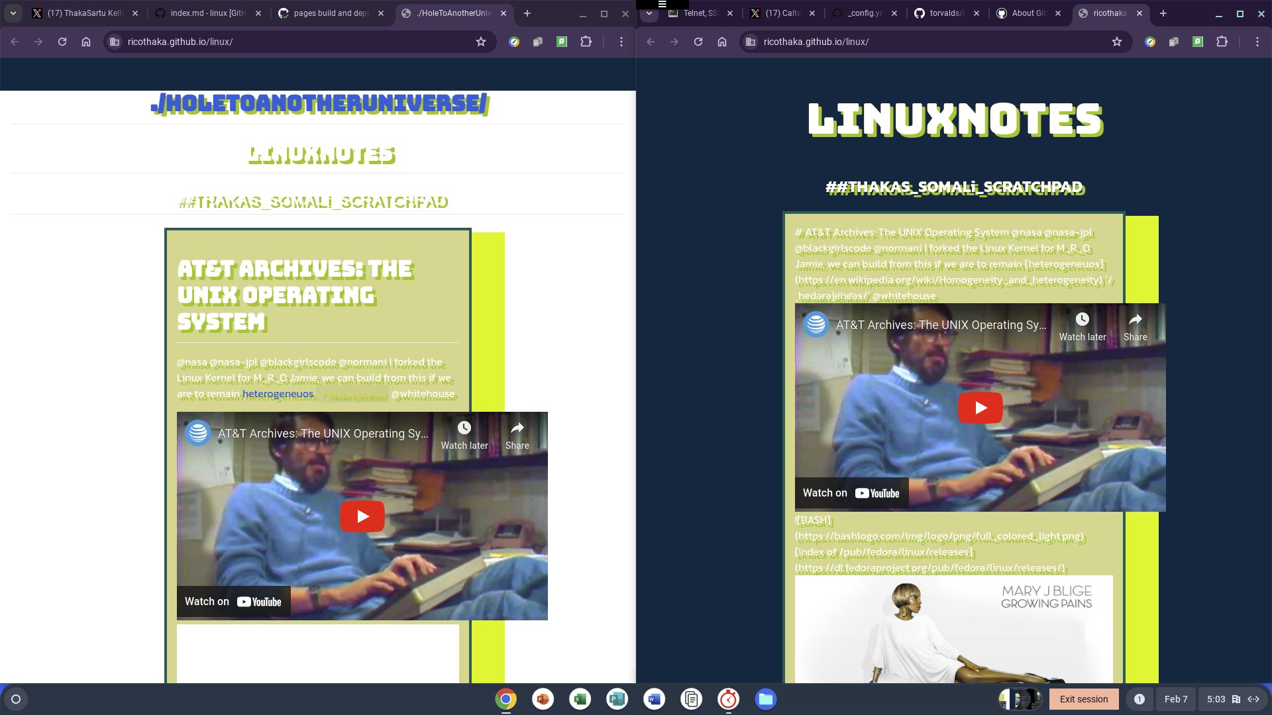Open the tab search dropdown in the left window
1272x715 pixels.
coord(13,13)
